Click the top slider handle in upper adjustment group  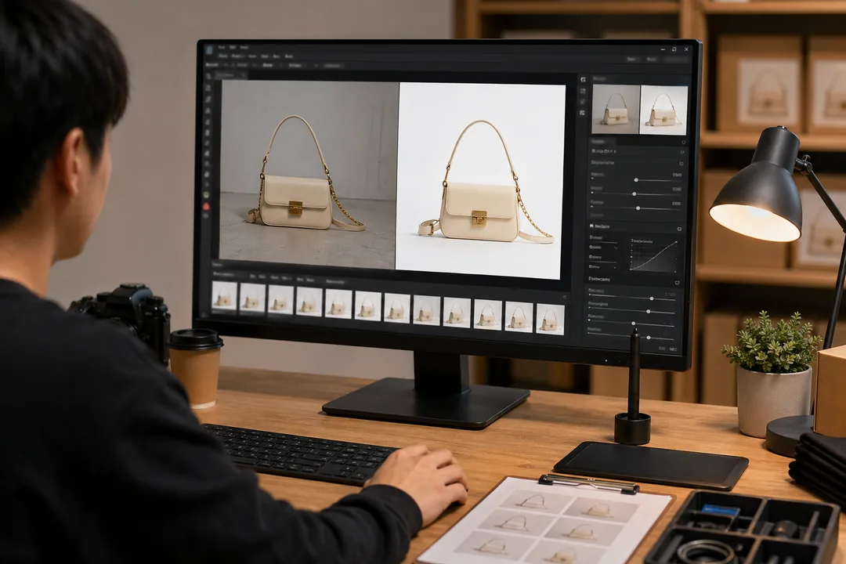(x=636, y=179)
